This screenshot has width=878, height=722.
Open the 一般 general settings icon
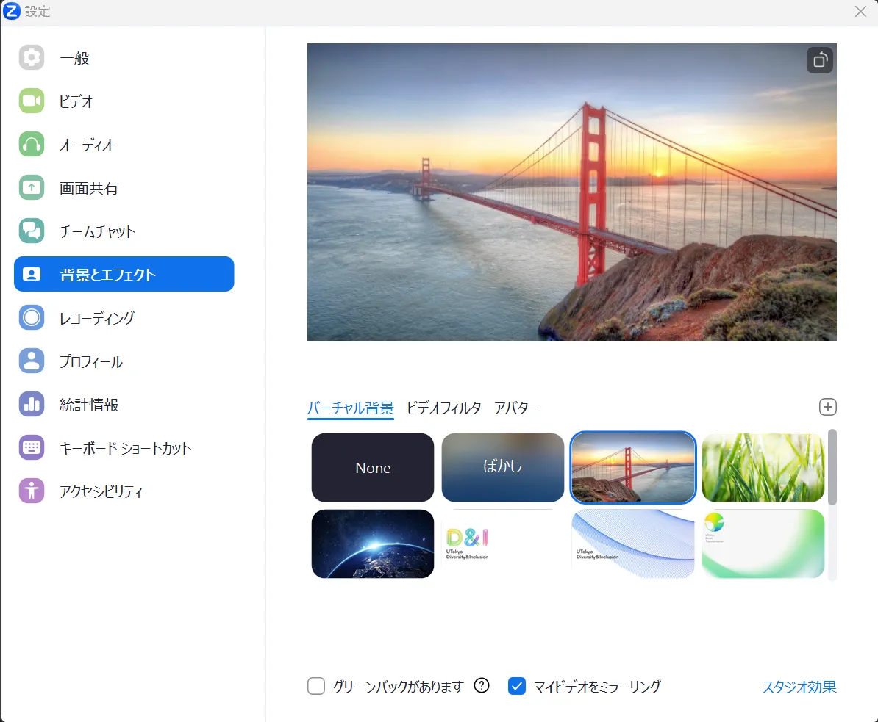tap(32, 58)
